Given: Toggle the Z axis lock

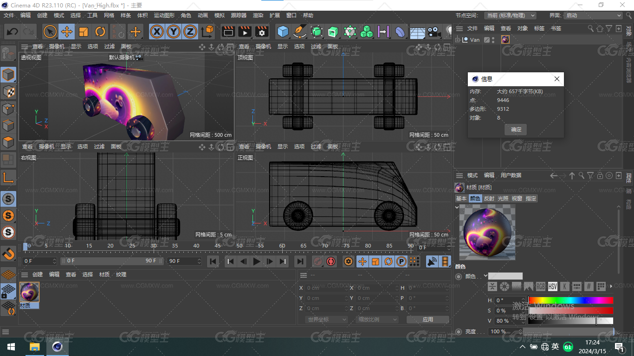Looking at the screenshot, I should (x=190, y=32).
